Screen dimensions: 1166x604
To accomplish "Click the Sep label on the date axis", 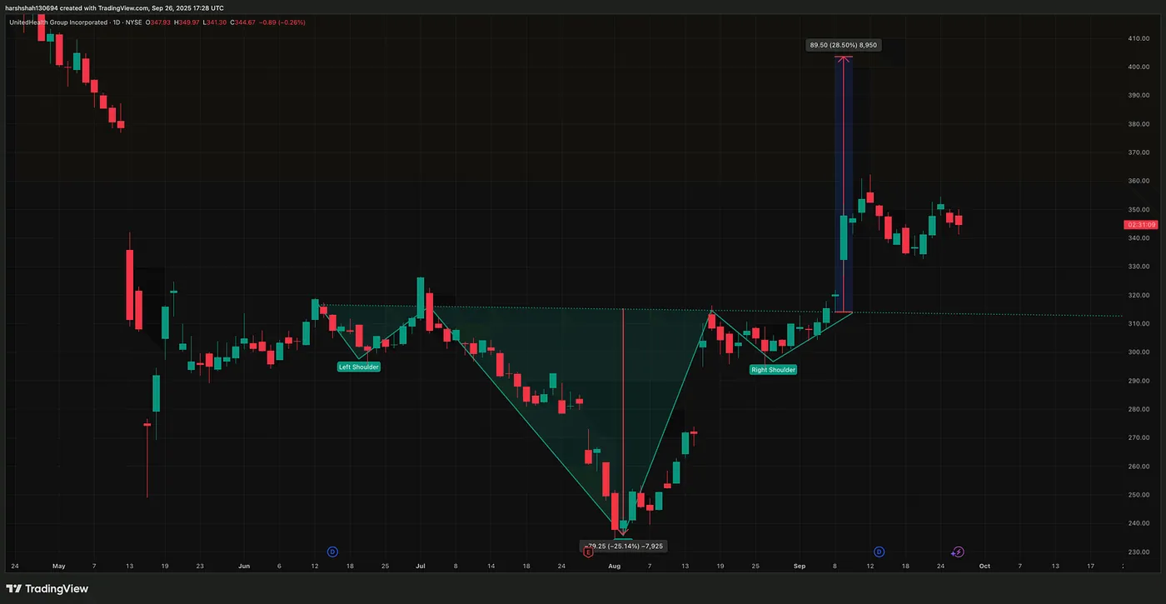I will click(x=800, y=566).
